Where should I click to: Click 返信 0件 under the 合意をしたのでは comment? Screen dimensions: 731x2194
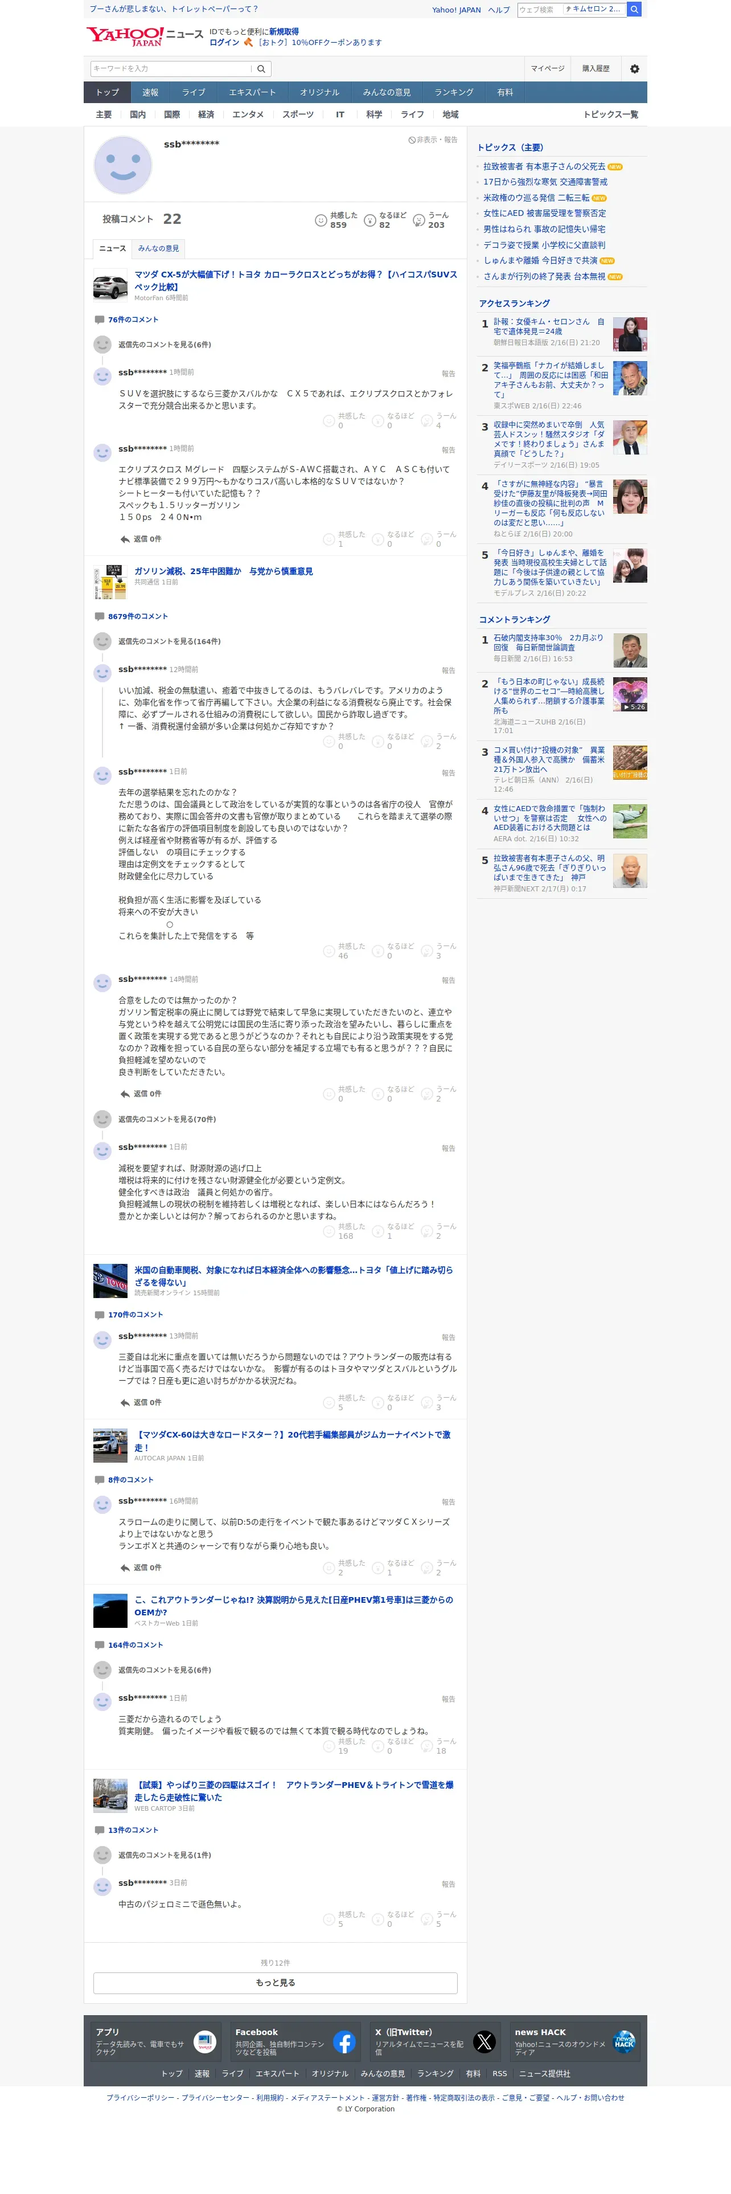147,1095
